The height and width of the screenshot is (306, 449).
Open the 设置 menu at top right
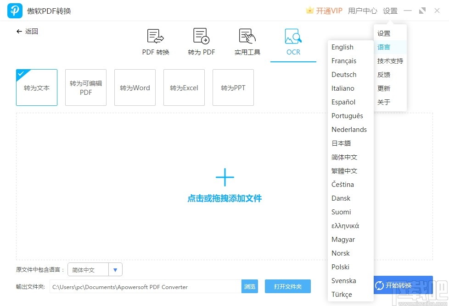(390, 10)
